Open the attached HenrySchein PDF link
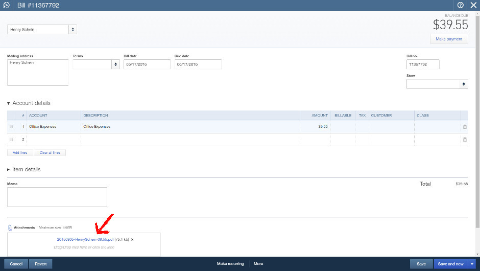Viewport: 480px width, 271px height. pyautogui.click(x=85, y=239)
